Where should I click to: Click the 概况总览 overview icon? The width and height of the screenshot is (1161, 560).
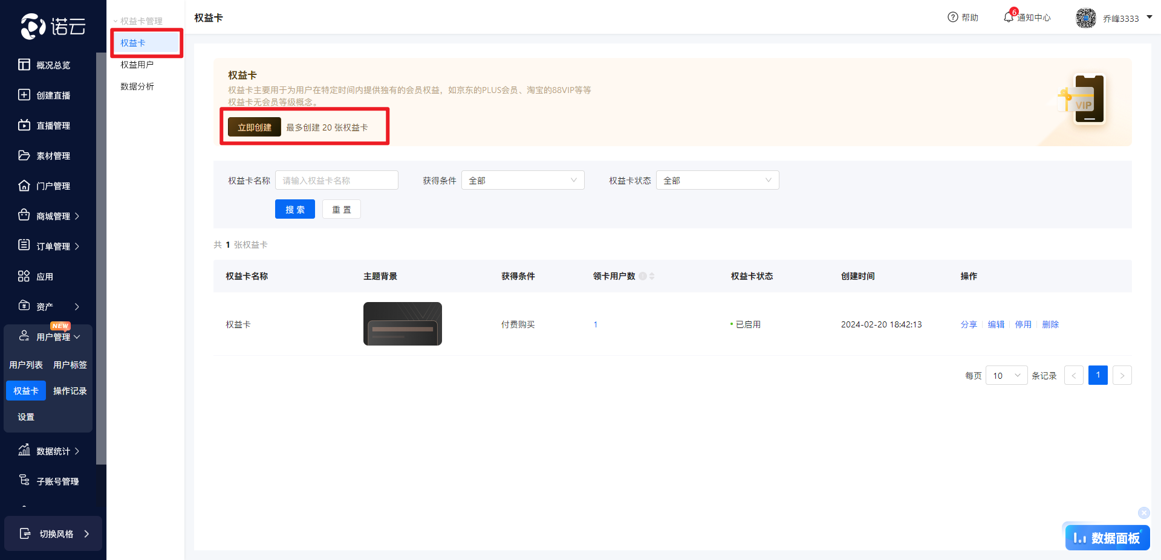24,65
